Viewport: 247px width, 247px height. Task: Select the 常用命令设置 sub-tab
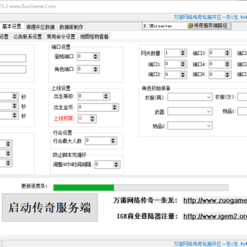61,36
